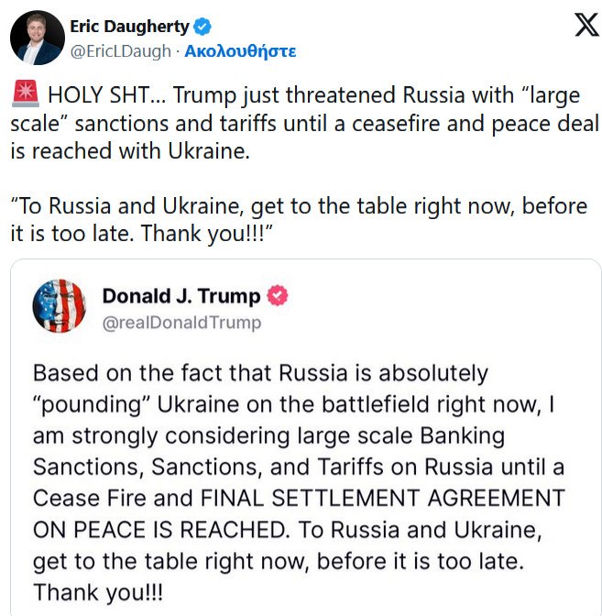Click "ON PEACE IS REACHED" text line
The height and width of the screenshot is (616, 602).
coord(167,529)
